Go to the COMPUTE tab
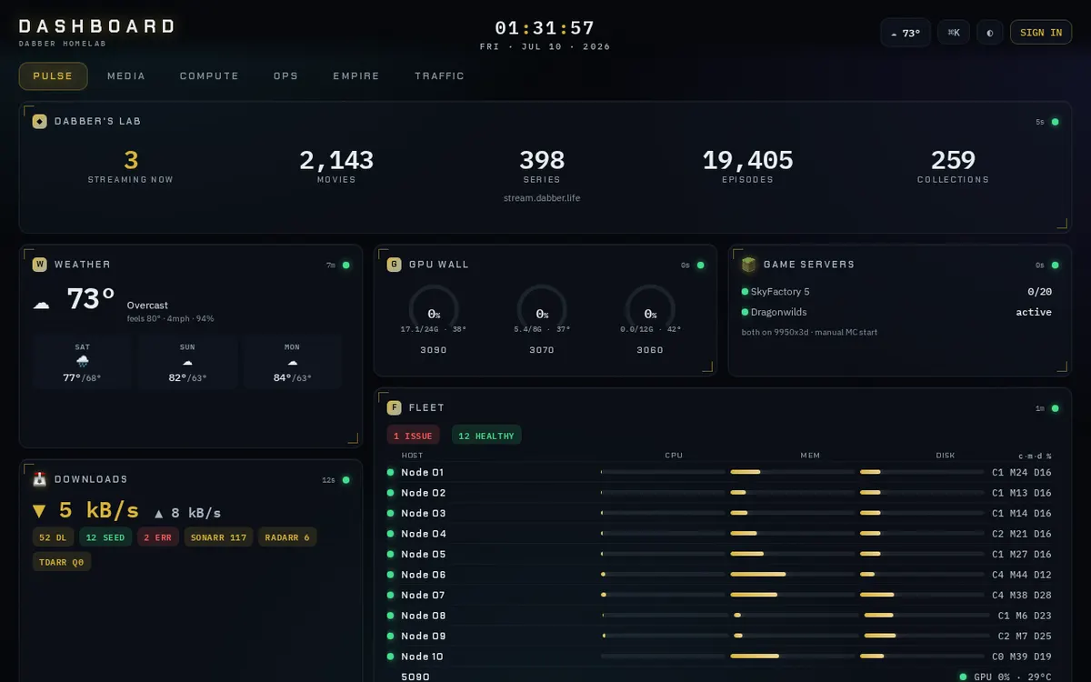 click(209, 76)
